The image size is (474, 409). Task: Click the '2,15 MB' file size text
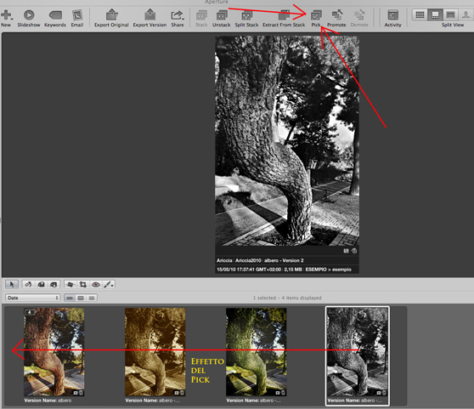point(293,270)
